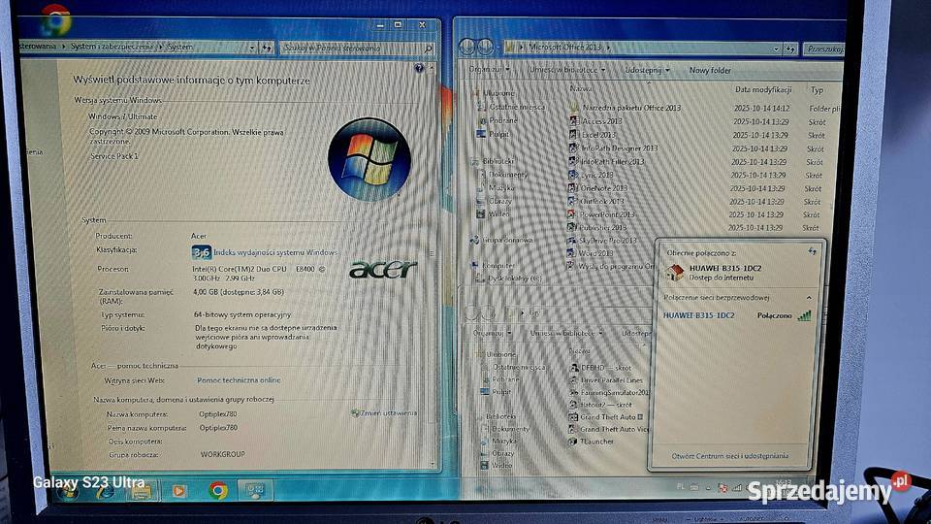Image resolution: width=931 pixels, height=524 pixels.
Task: Select the TLauncher shortcut
Action: pyautogui.click(x=596, y=441)
